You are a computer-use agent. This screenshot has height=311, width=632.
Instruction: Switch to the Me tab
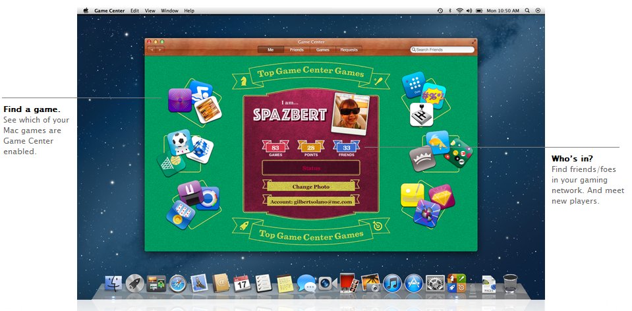(270, 49)
